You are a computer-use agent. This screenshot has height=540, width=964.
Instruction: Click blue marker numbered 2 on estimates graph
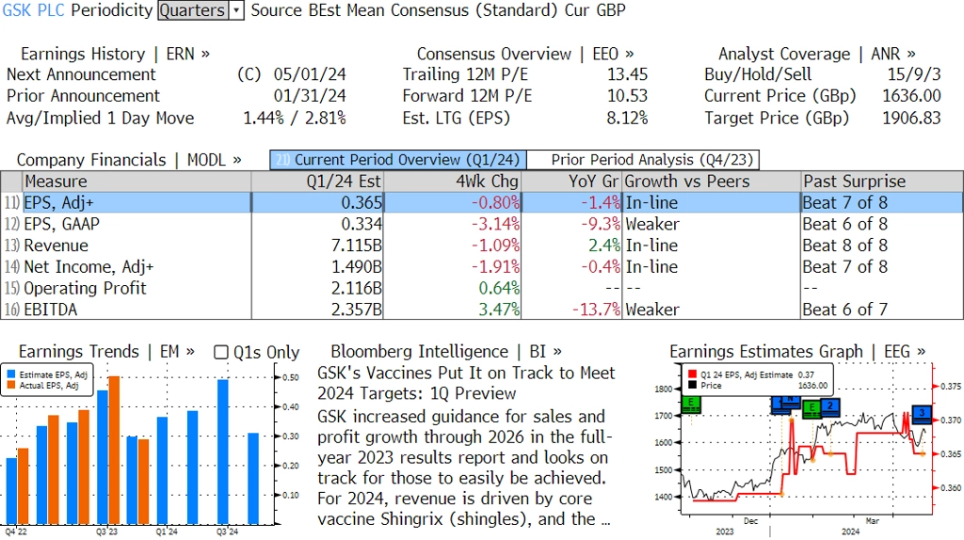(x=830, y=406)
